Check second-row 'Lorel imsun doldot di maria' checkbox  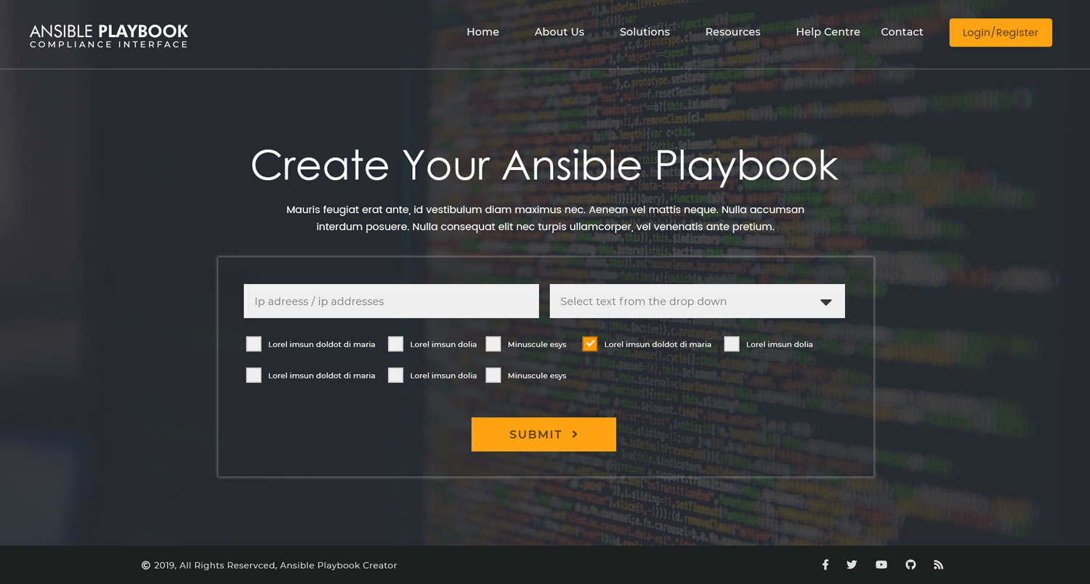(254, 376)
